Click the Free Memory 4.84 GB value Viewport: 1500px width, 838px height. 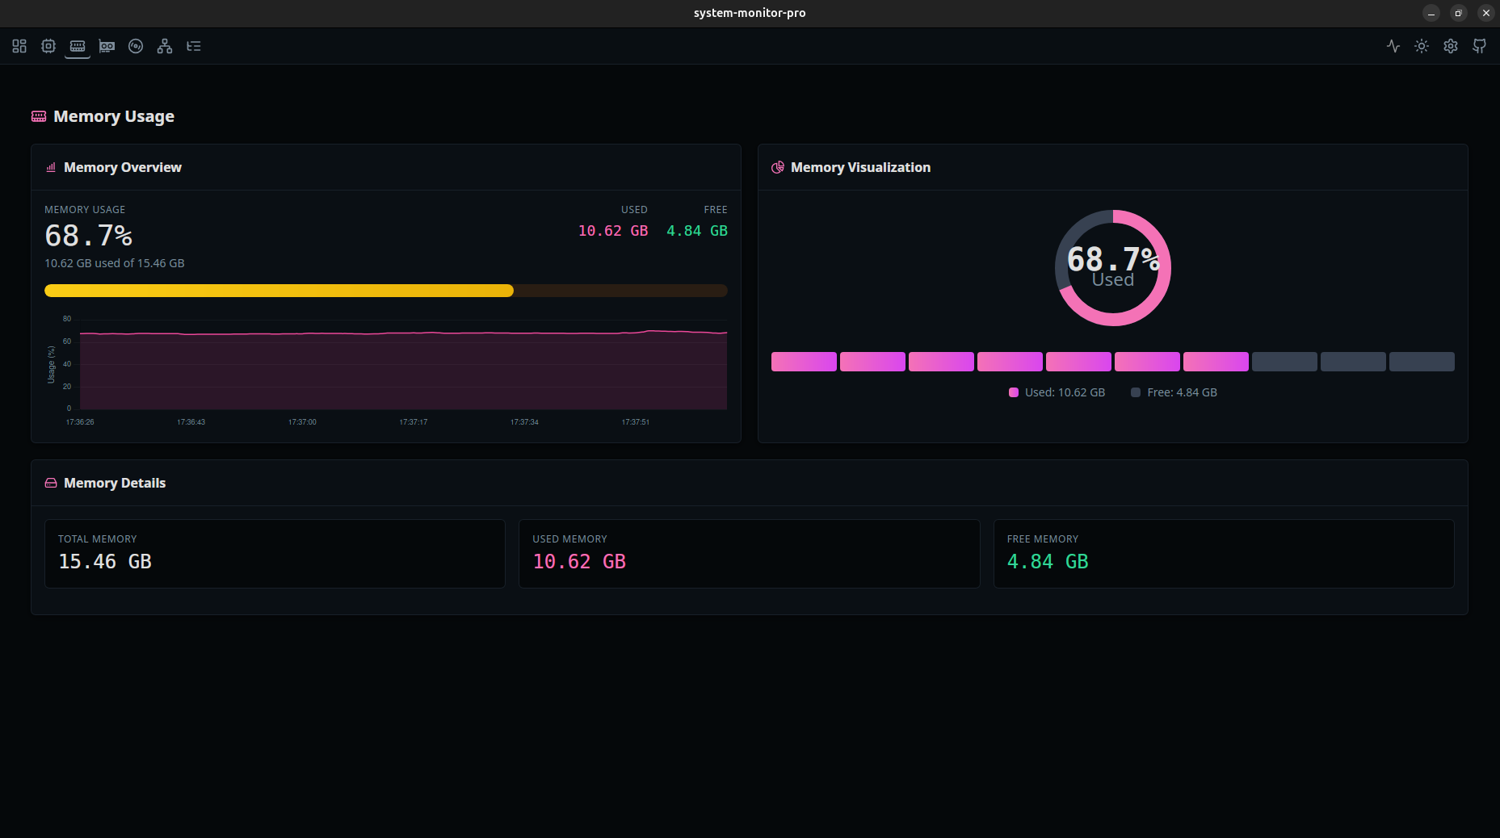[x=1047, y=561]
